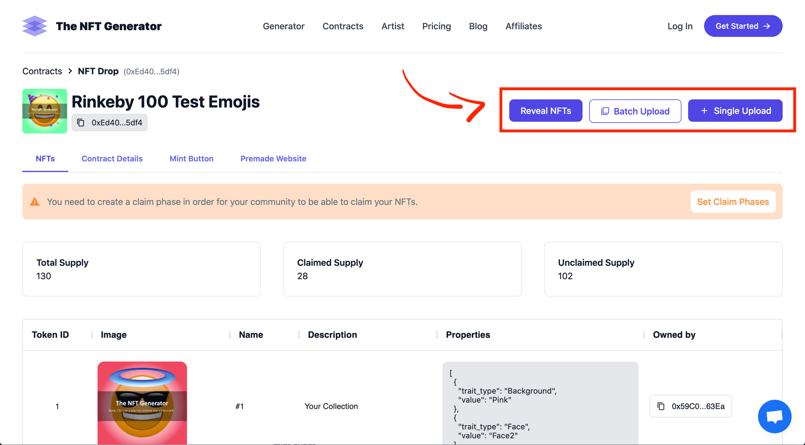The height and width of the screenshot is (445, 805).
Task: Click the Set Claim Phases link
Action: tap(733, 202)
